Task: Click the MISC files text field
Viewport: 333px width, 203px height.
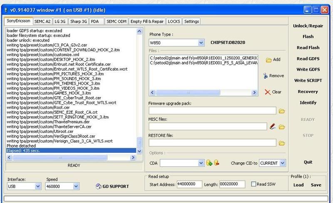Action: coord(208,127)
